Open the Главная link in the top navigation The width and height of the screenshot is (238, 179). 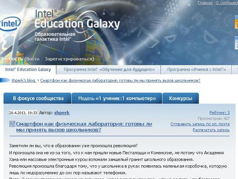205,3
